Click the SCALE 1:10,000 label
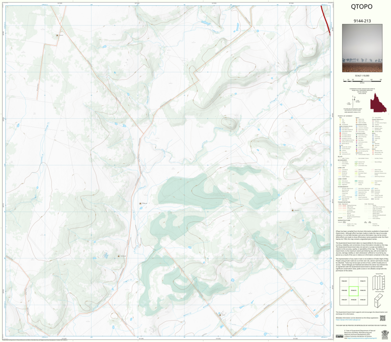The height and width of the screenshot is (342, 391). [x=362, y=75]
